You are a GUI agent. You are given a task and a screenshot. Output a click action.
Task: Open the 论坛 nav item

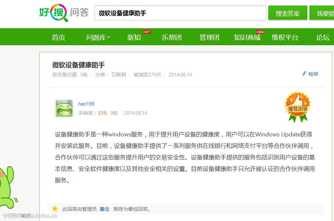point(323,37)
